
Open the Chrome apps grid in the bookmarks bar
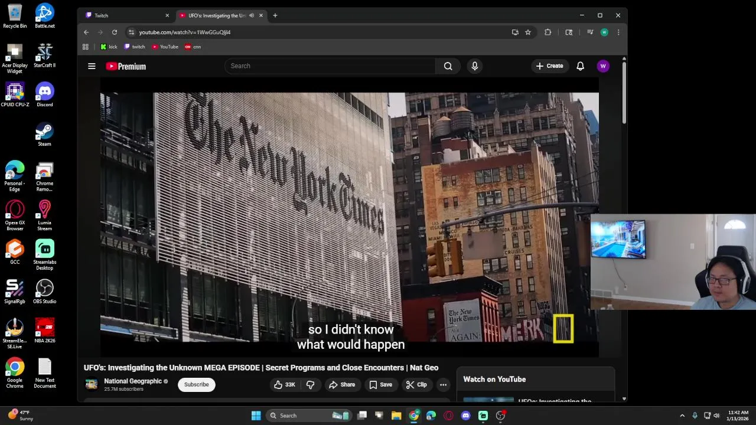86,47
